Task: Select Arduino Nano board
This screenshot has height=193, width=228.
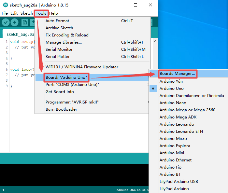Action: click(189, 103)
